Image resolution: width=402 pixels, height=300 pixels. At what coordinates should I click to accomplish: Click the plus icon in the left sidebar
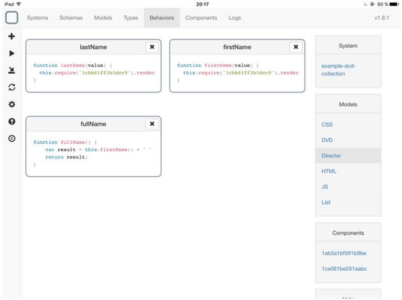11,37
